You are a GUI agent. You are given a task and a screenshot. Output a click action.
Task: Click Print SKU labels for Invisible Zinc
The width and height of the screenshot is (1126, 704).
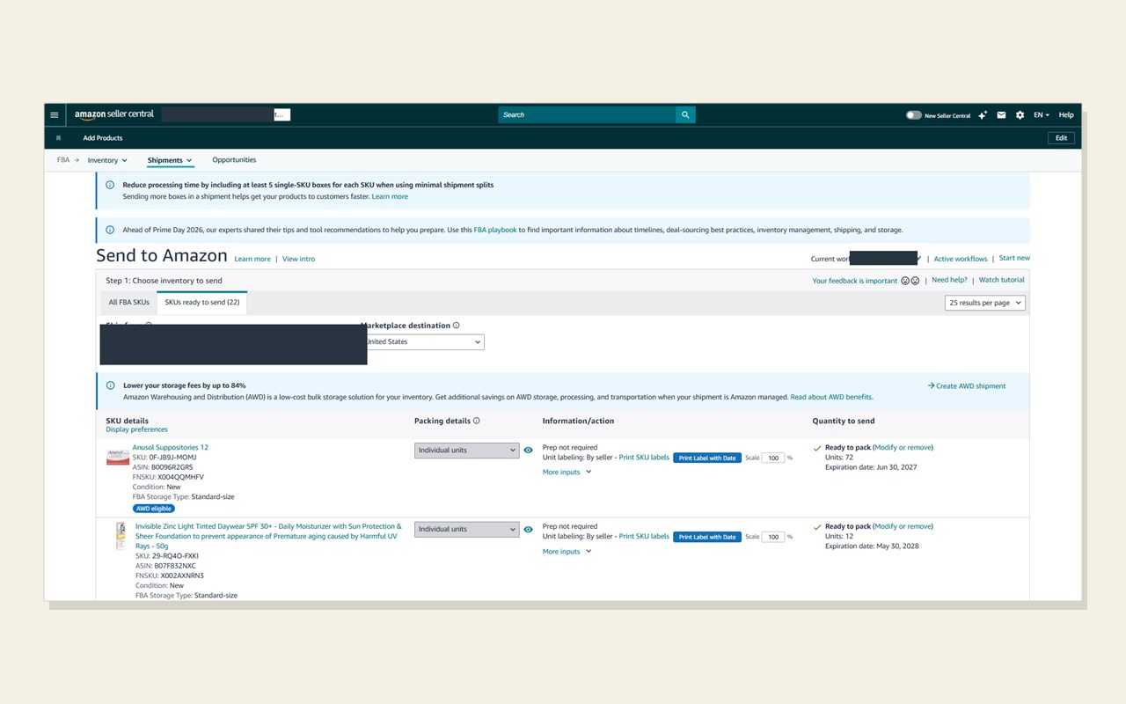[644, 537]
